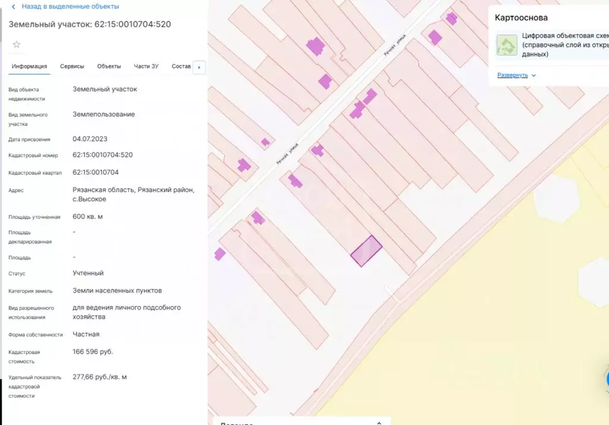The image size is (609, 425).
Task: Click the Площадь декларированная label
Action: (30, 237)
